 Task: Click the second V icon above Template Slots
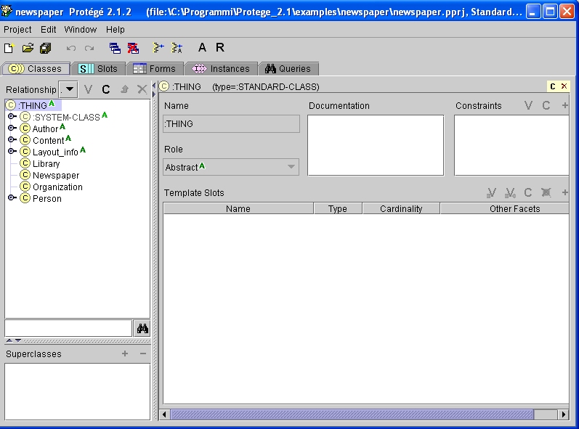[510, 192]
